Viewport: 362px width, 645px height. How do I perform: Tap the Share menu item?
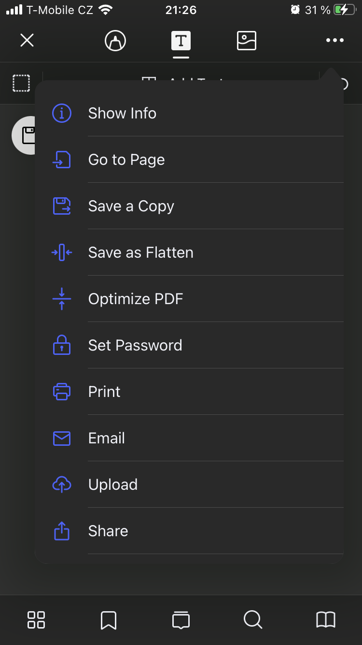(x=108, y=531)
